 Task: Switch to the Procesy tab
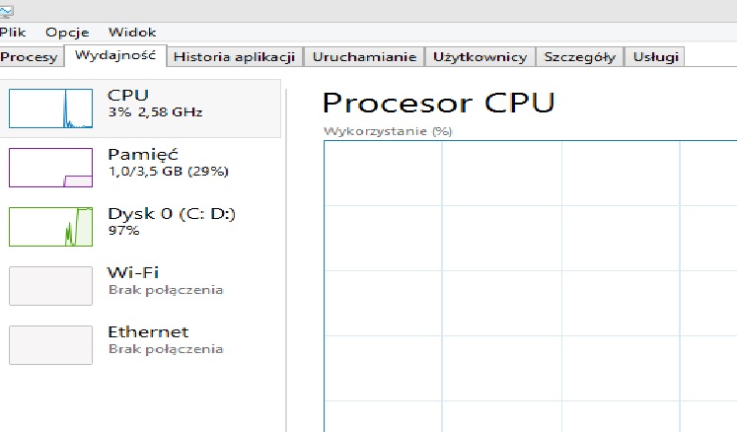pyautogui.click(x=30, y=57)
